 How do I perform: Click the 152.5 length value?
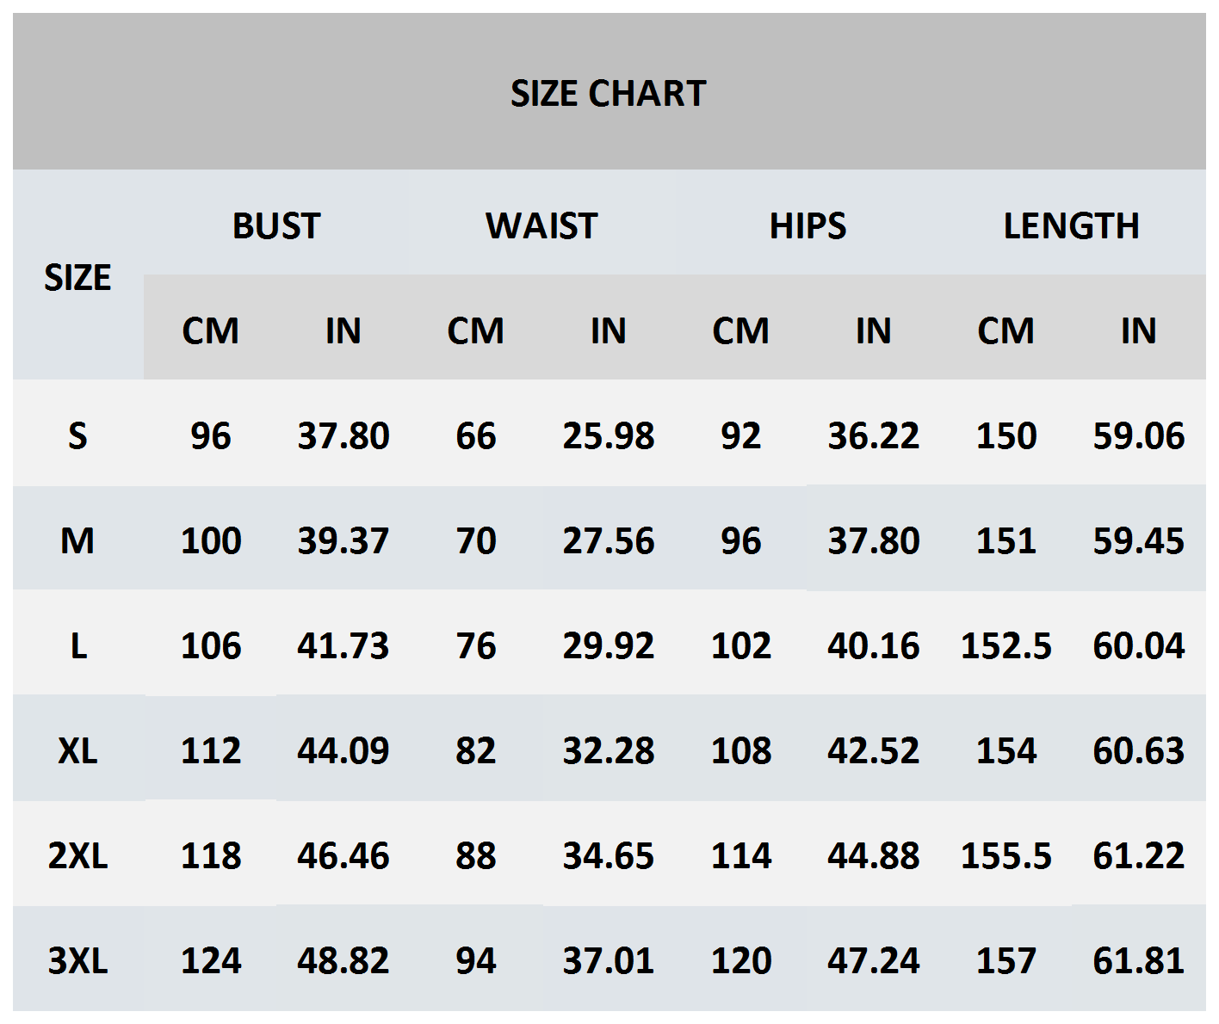[x=1006, y=645]
